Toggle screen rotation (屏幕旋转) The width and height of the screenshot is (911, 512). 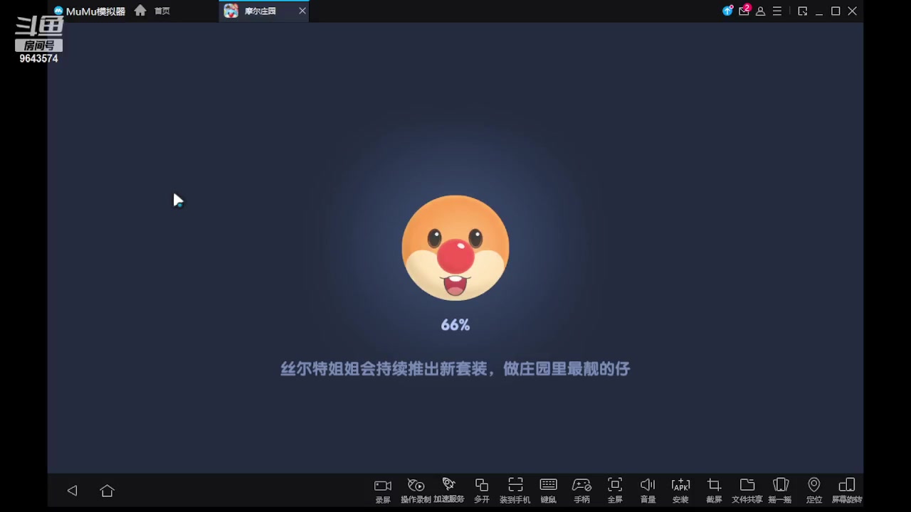847,489
